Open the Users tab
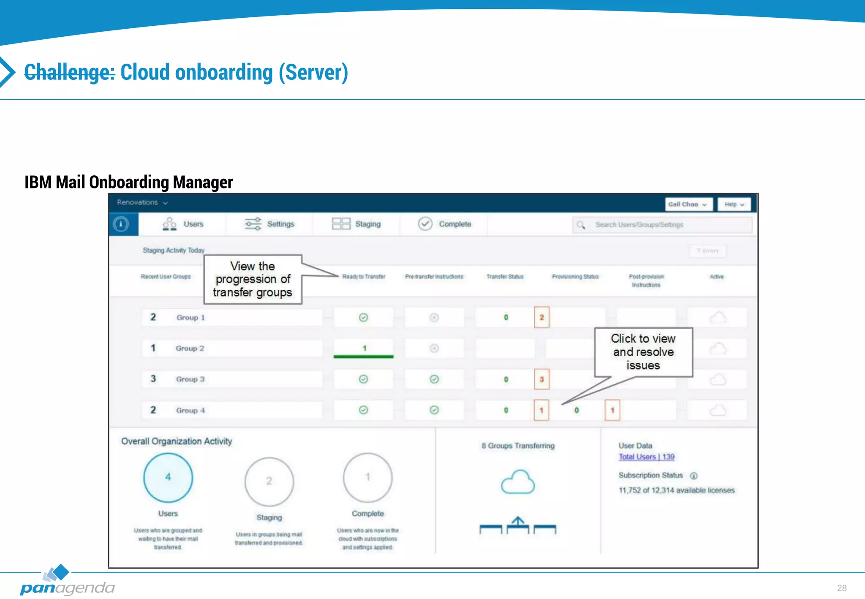Image resolution: width=865 pixels, height=599 pixels. click(183, 224)
